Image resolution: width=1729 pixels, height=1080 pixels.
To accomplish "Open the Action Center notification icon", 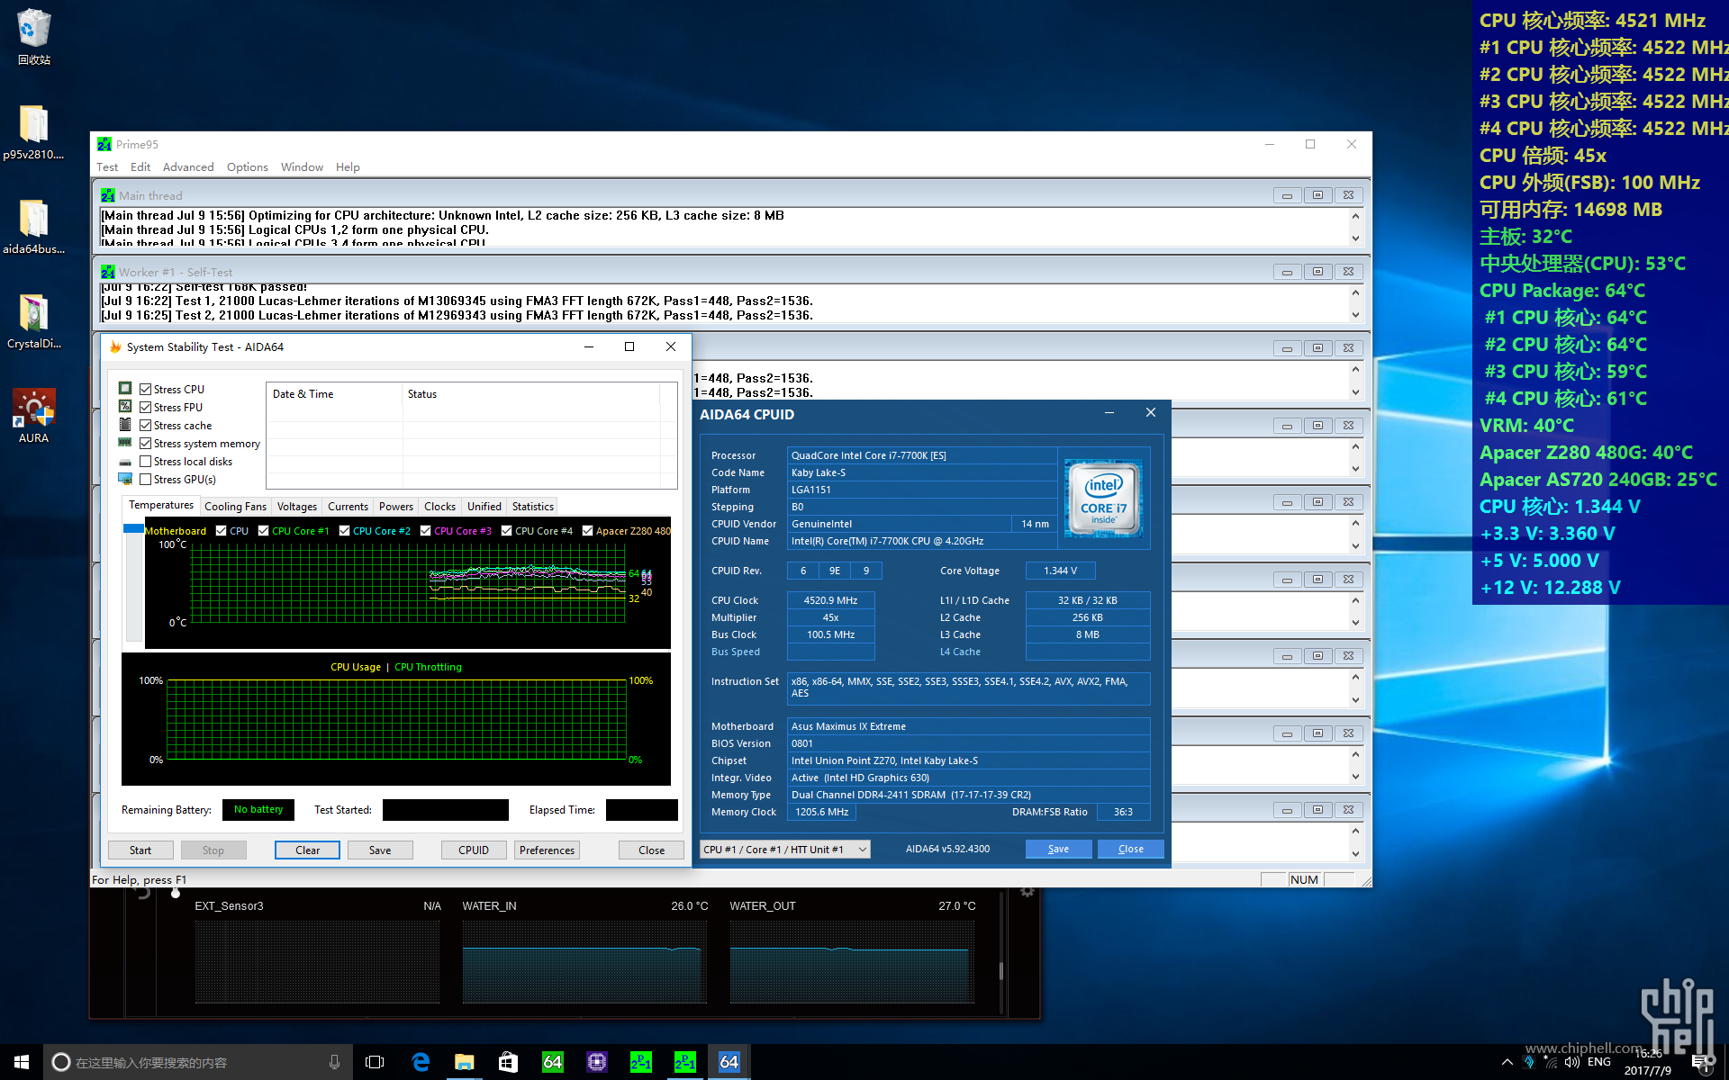I will 1701,1062.
